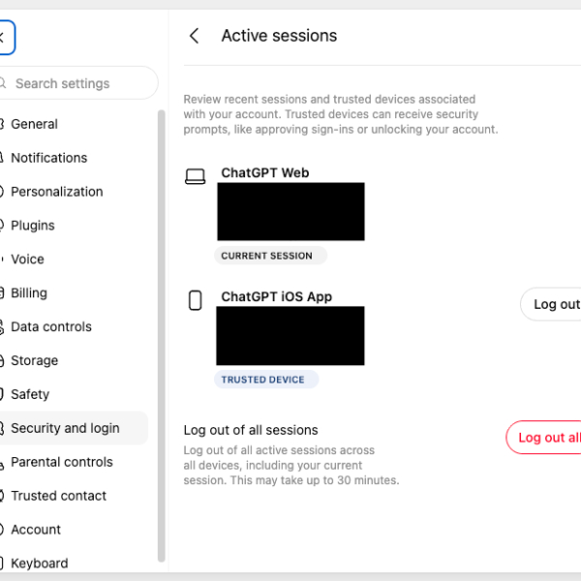This screenshot has width=581, height=581.
Task: Click the Active sessions page title
Action: [279, 36]
